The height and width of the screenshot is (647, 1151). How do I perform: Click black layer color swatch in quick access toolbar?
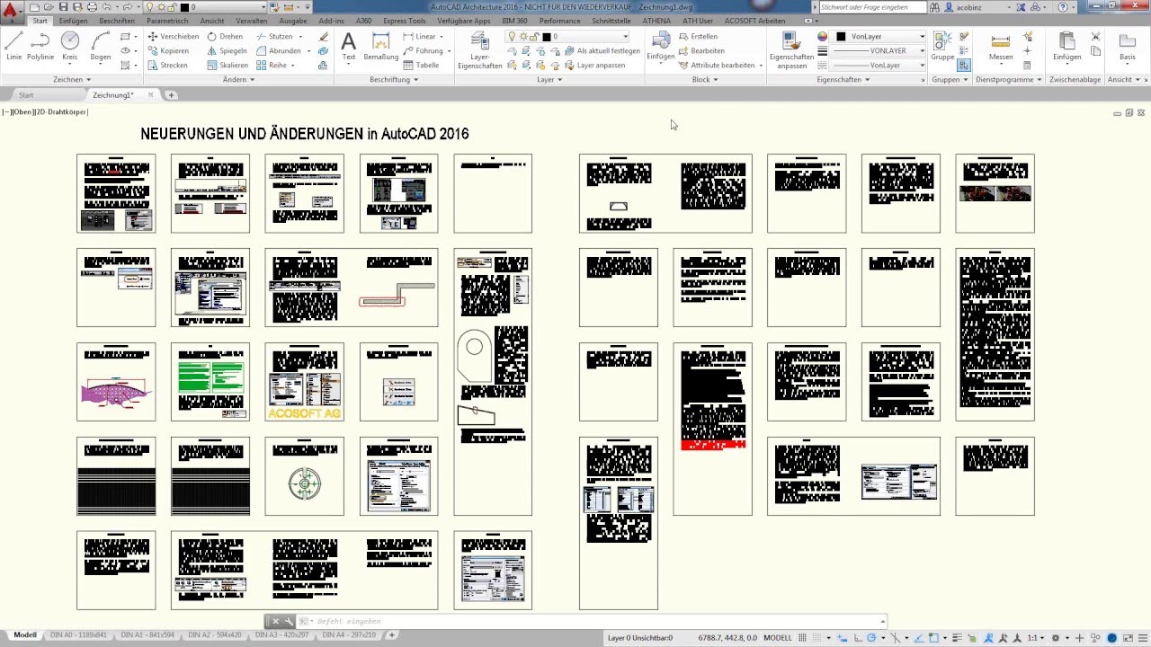pos(185,7)
